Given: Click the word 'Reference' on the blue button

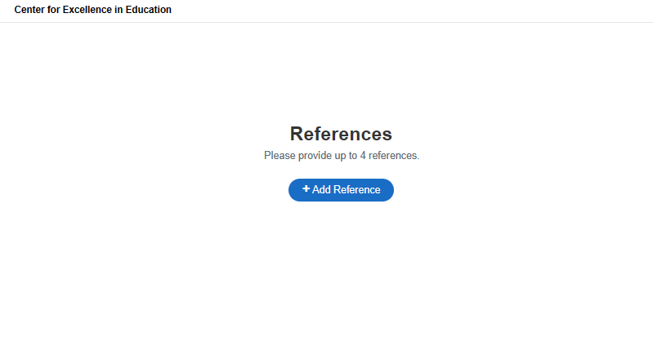Looking at the screenshot, I should click(x=357, y=189).
